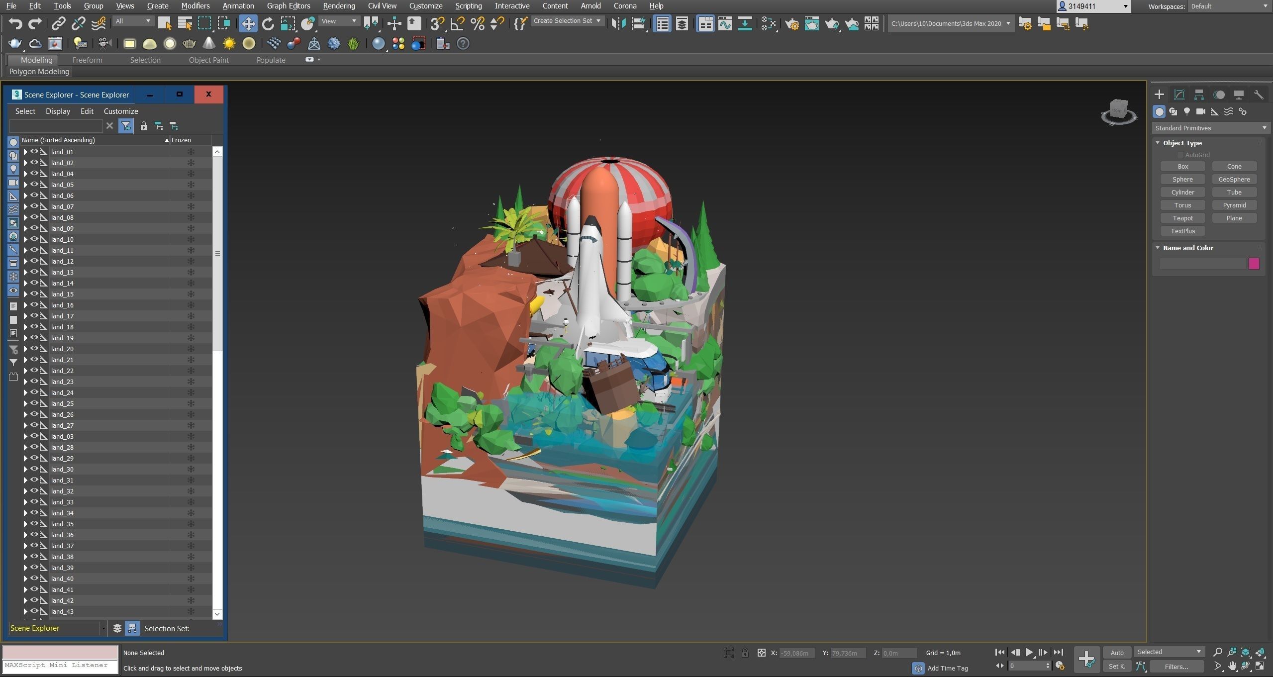1273x677 pixels.
Task: Open the Render Setup teapot icon
Action: (792, 23)
